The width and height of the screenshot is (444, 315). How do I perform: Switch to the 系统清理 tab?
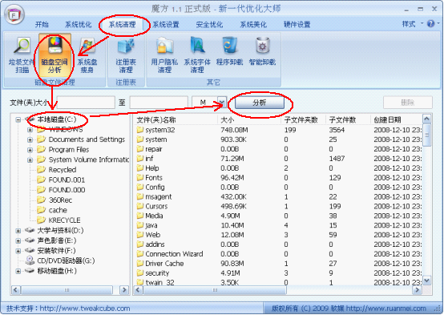point(123,24)
